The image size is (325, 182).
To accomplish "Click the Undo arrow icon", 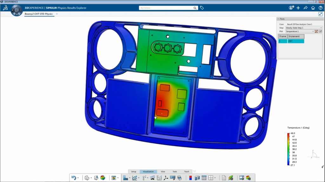I will click(74, 178).
